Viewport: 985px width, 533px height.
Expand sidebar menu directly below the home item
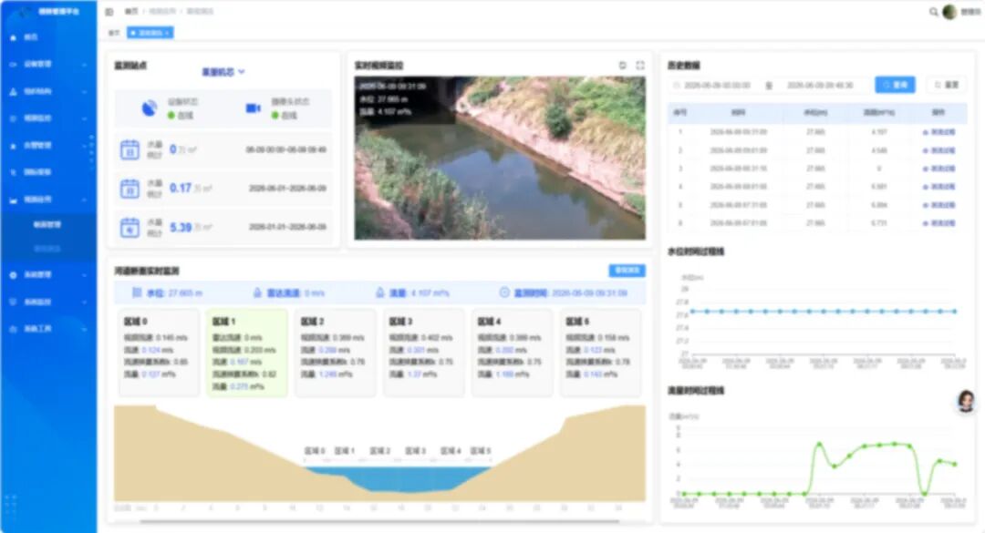(48, 64)
